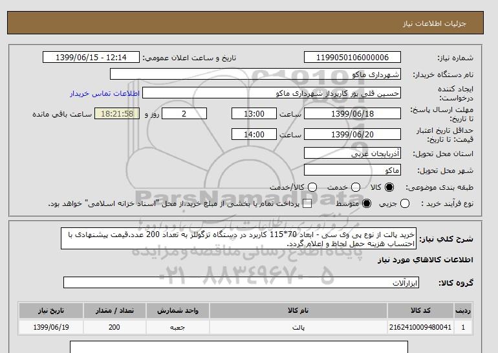
Task: Click the نام کالا column header
Action: coord(298,310)
